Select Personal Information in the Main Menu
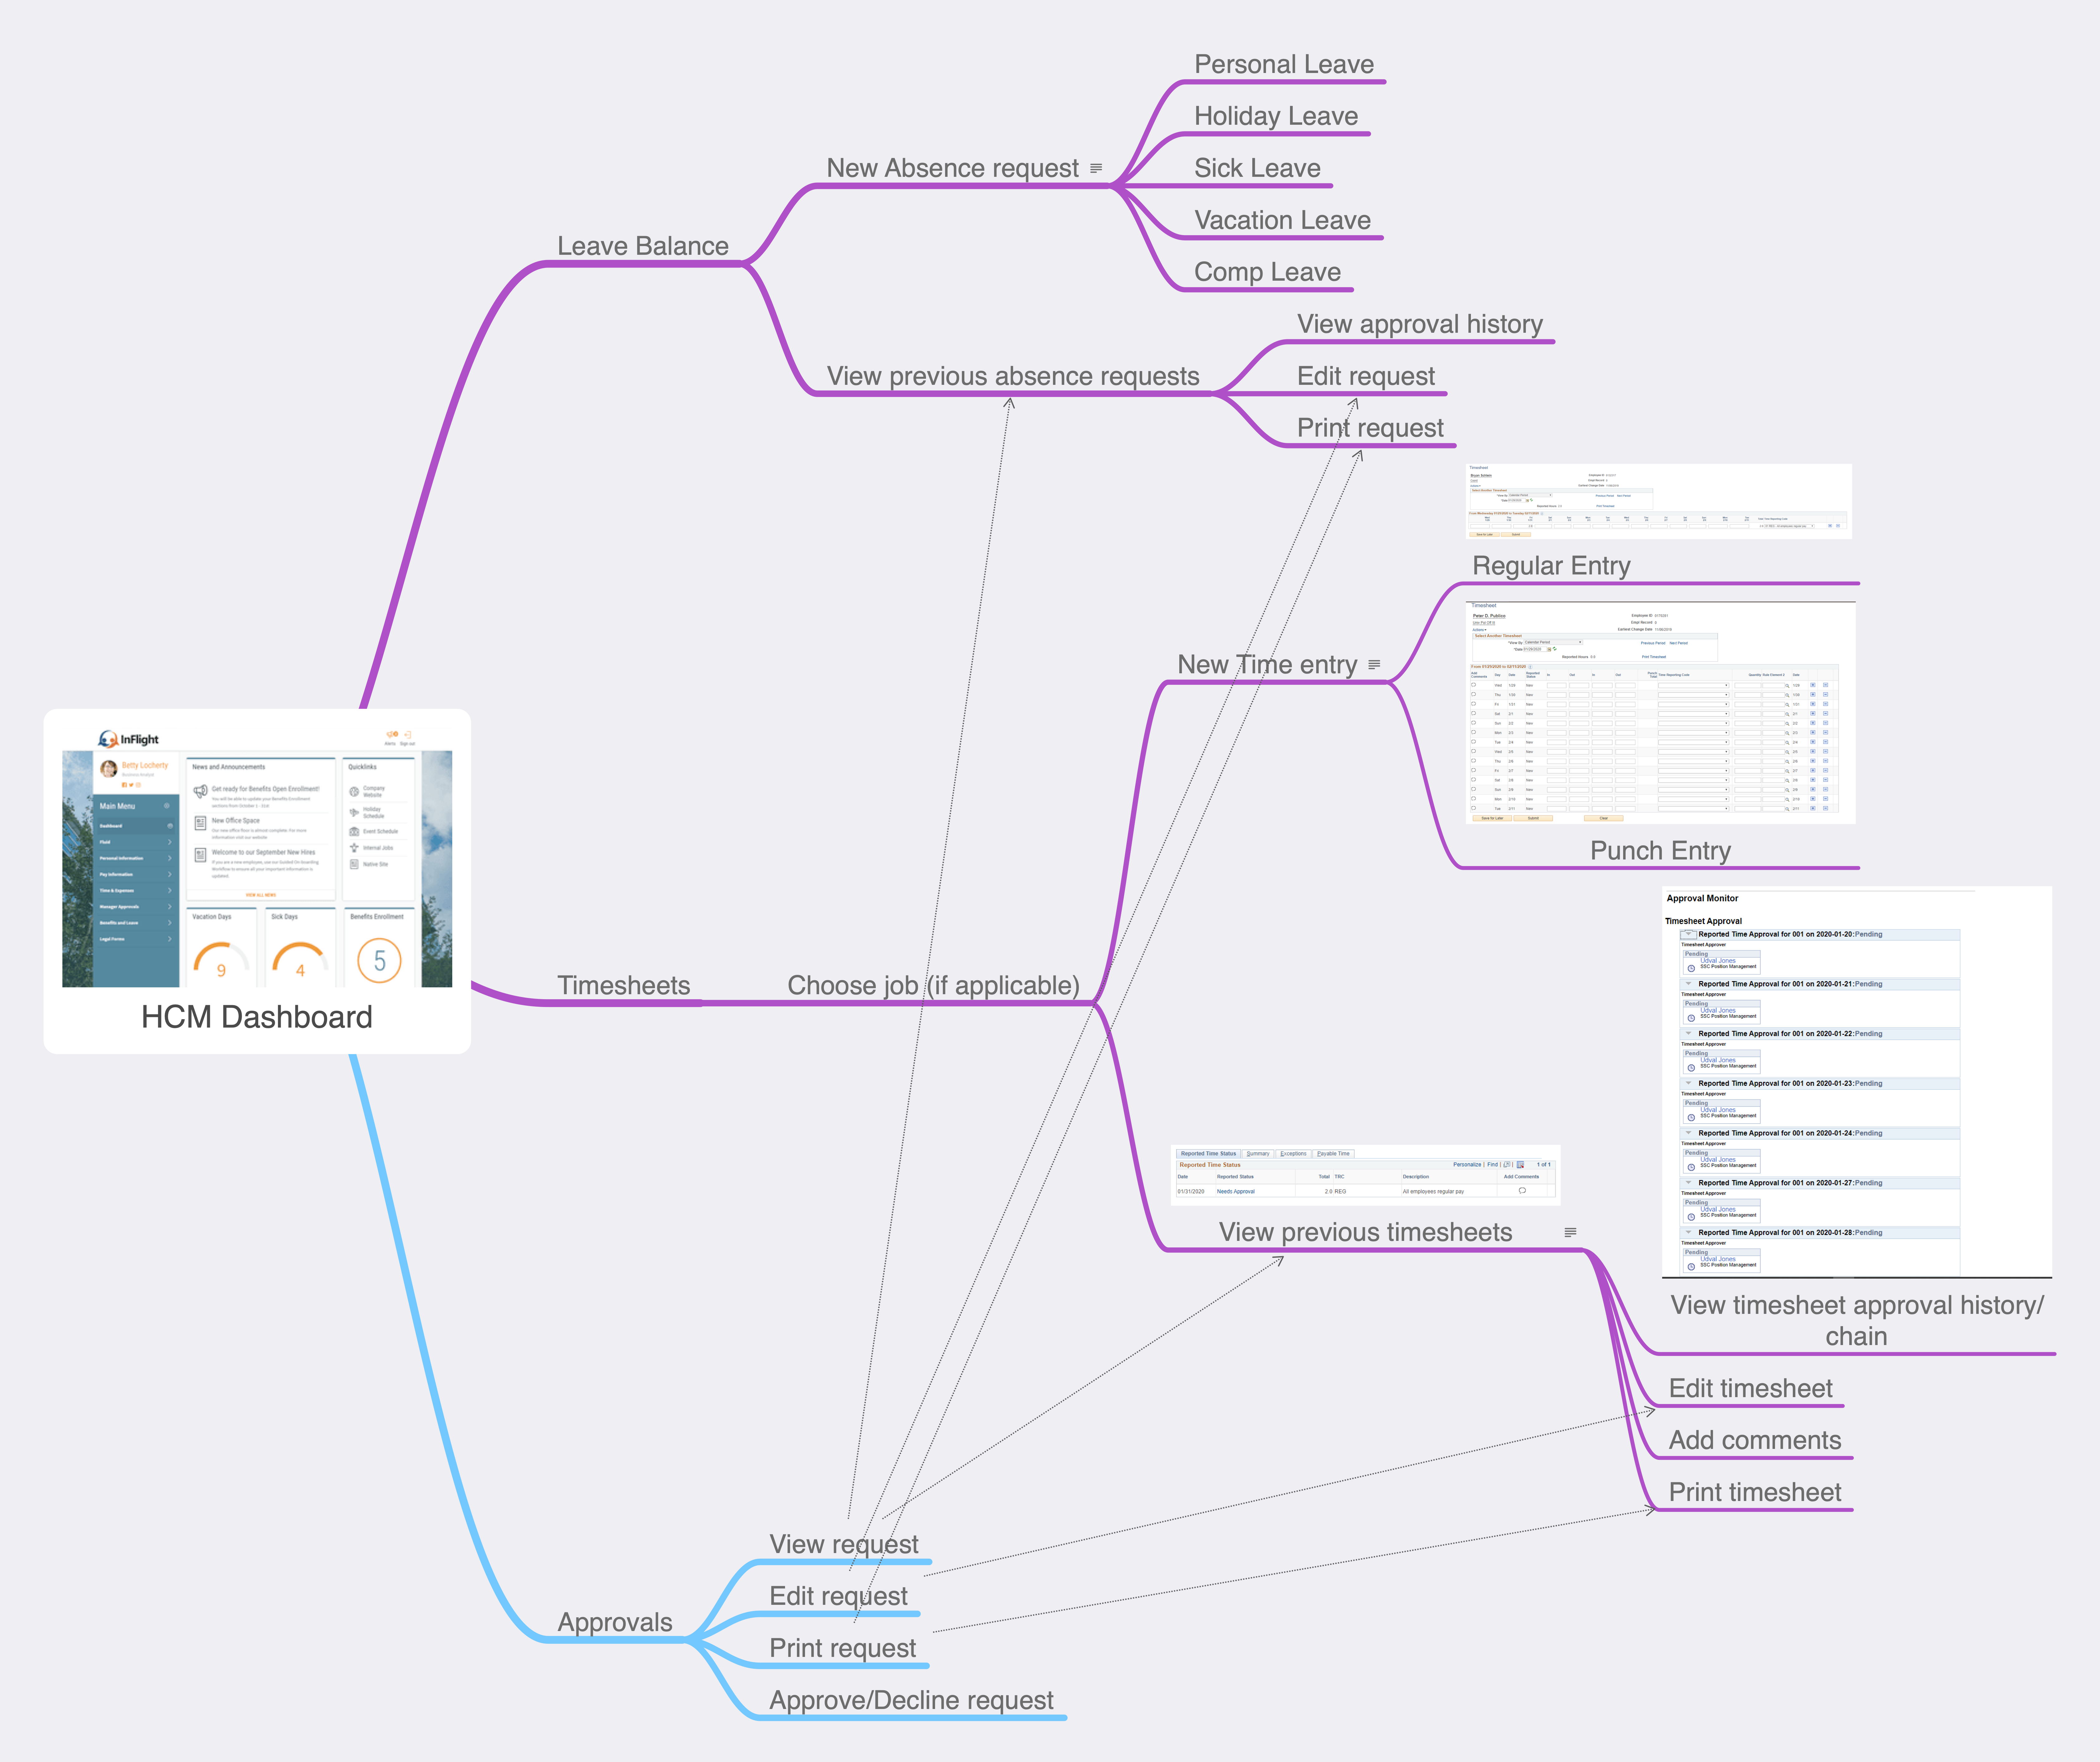Screen dimensions: 2100x1762 [136, 858]
